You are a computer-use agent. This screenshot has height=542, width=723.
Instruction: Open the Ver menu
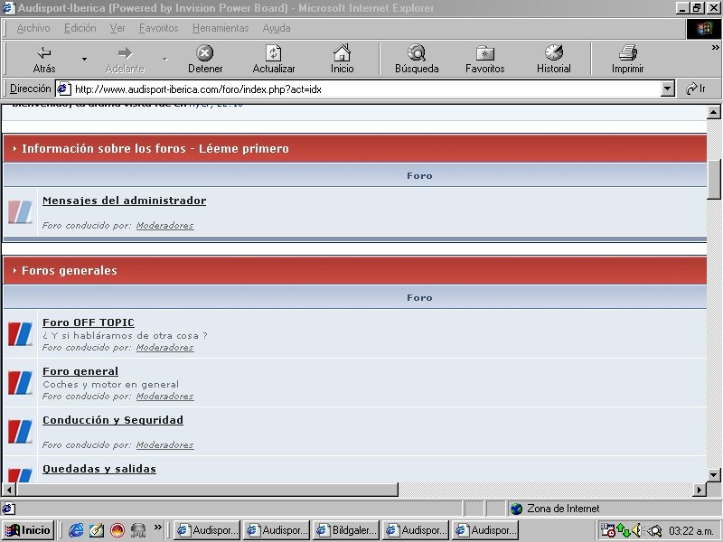click(x=117, y=28)
